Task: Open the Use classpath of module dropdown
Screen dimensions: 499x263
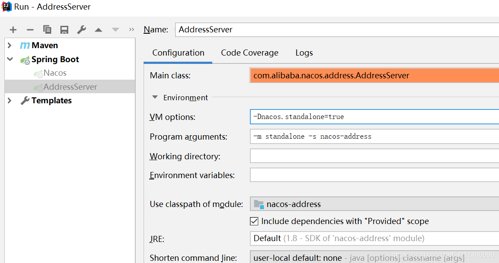Action: tap(374, 204)
